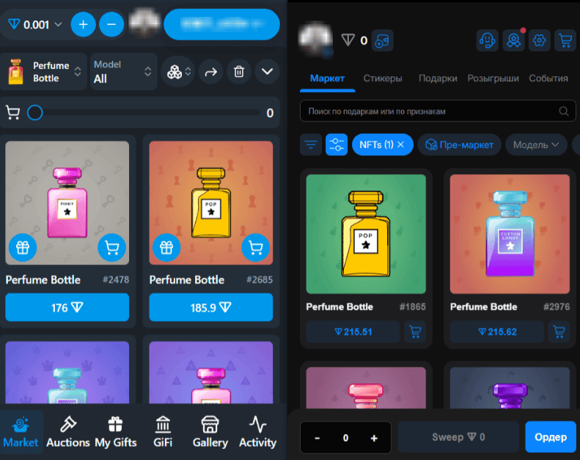
Task: Add Perfume Bottle #1865 to cart
Action: point(416,332)
